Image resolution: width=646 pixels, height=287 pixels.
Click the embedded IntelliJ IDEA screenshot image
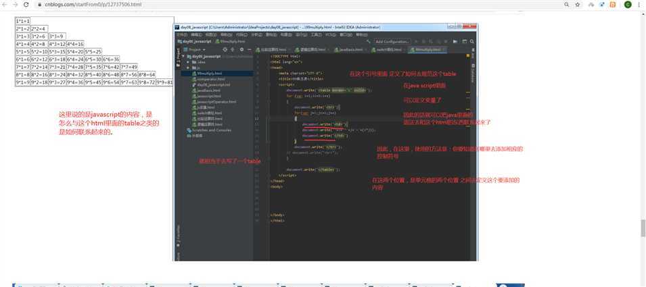point(325,142)
